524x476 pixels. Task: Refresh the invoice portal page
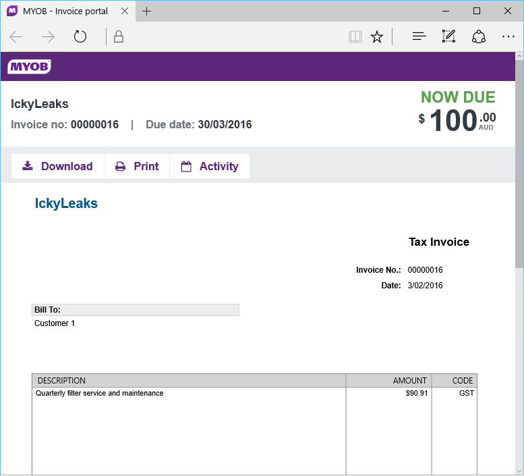80,37
